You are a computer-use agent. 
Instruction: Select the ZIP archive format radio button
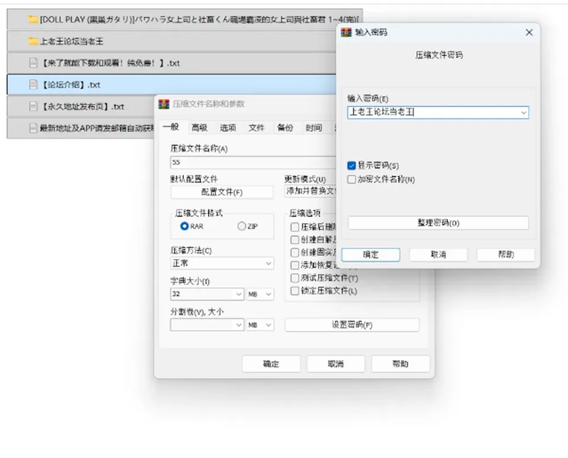(241, 226)
